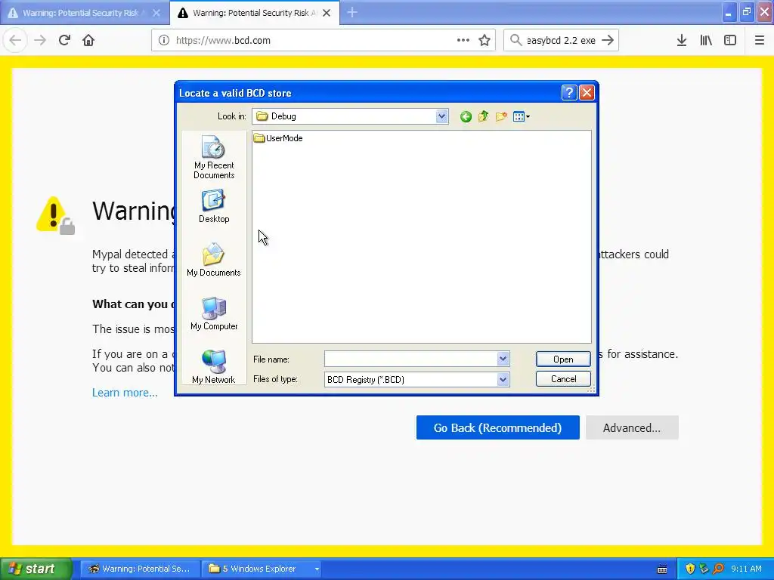The image size is (774, 580).
Task: Click the Advanced... button
Action: click(x=632, y=427)
